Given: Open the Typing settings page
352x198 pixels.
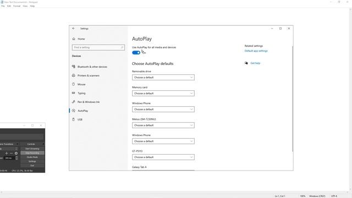Looking at the screenshot, I should 81,93.
